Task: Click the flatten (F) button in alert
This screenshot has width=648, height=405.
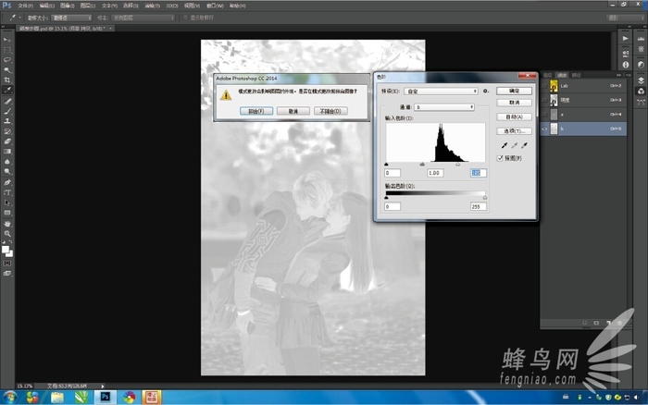Action: [256, 111]
